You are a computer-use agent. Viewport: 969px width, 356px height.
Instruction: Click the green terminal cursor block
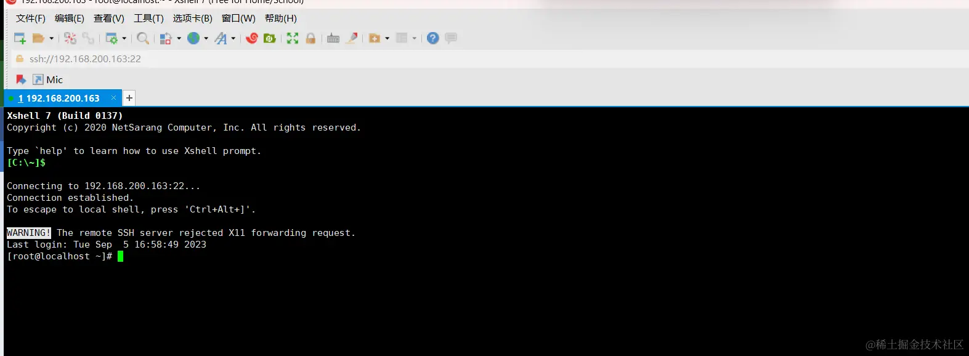click(121, 256)
